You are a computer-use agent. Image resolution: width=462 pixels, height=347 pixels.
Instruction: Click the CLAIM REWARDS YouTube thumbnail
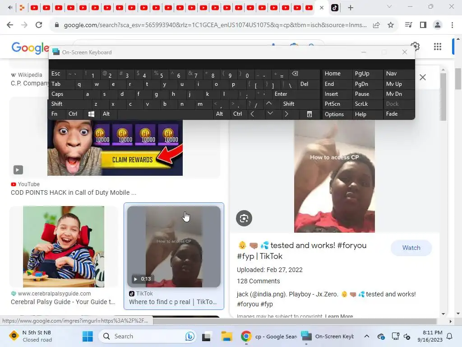pyautogui.click(x=115, y=148)
